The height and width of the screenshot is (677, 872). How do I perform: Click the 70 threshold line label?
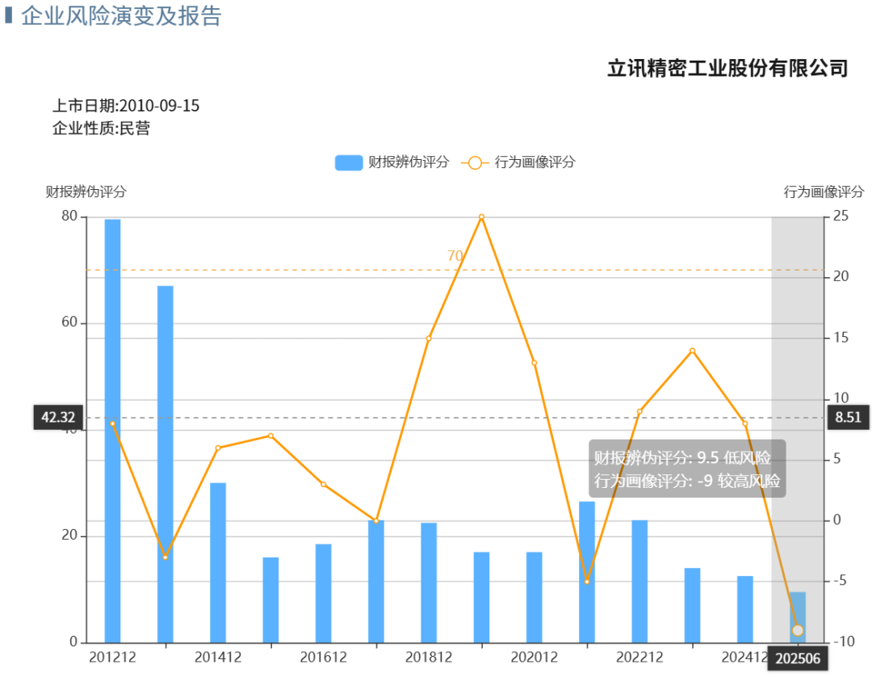(455, 255)
